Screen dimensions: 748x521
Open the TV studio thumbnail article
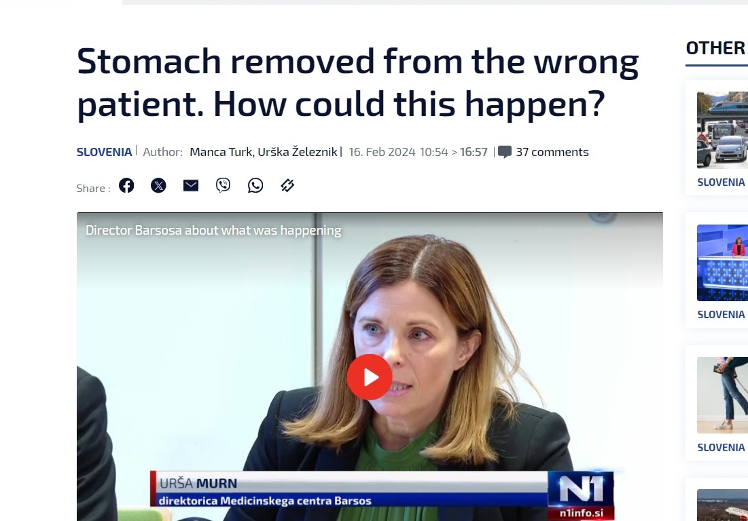(x=722, y=263)
